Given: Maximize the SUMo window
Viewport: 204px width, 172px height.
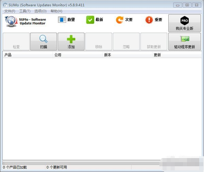Looking at the screenshot, I should point(187,5).
